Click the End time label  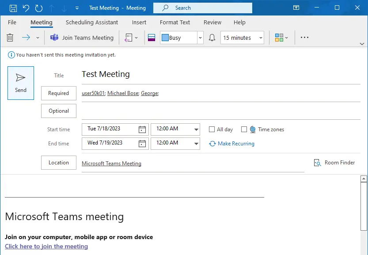point(59,144)
